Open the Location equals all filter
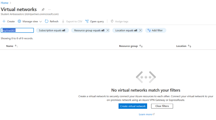216x120 pixels. pos(126,30)
